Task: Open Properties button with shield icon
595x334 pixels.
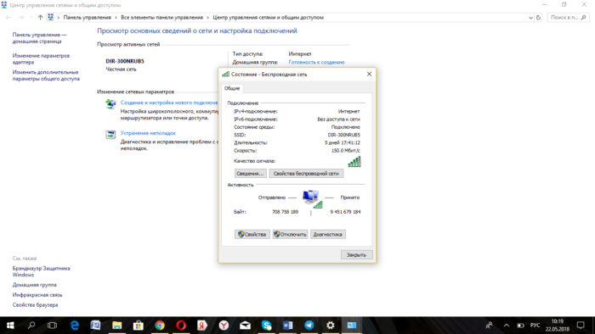Action: (252, 235)
